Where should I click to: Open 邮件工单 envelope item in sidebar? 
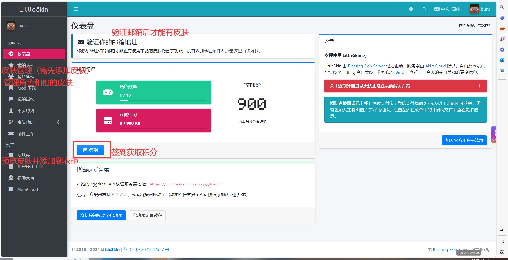[26, 134]
